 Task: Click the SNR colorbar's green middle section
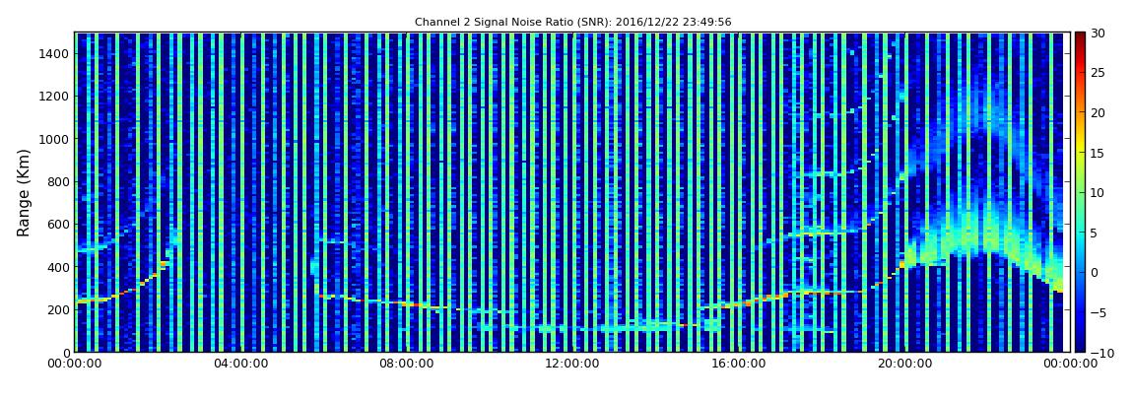coord(1080,192)
